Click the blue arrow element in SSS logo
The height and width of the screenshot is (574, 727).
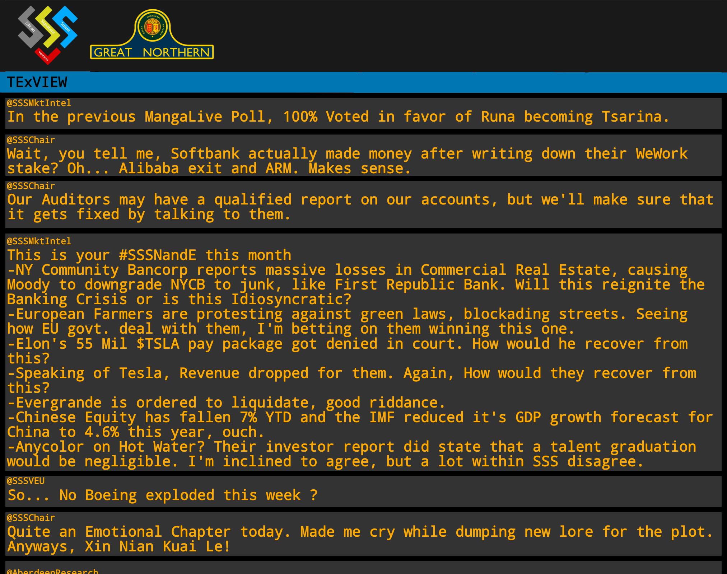(x=66, y=26)
